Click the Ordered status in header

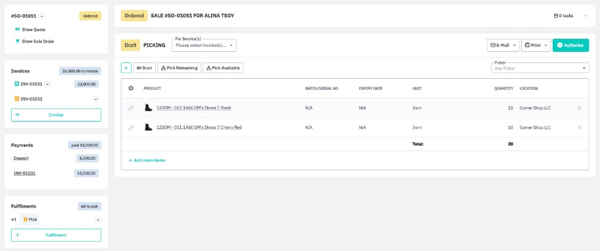[134, 16]
